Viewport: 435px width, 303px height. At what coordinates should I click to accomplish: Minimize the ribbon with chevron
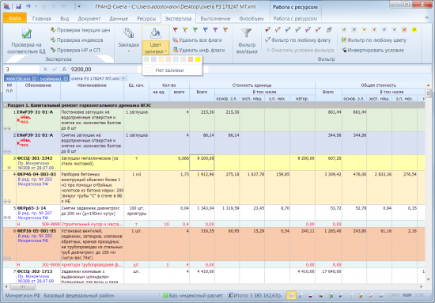[x=426, y=17]
